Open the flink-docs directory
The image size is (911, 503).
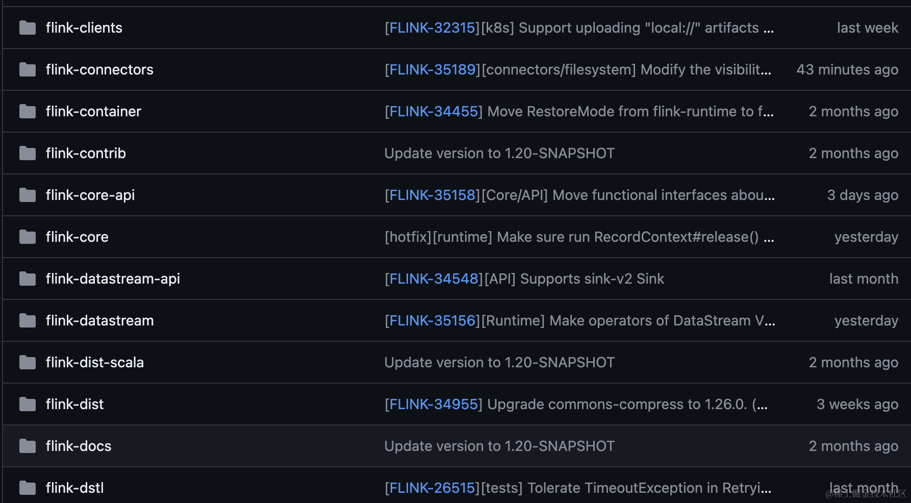[x=79, y=446]
